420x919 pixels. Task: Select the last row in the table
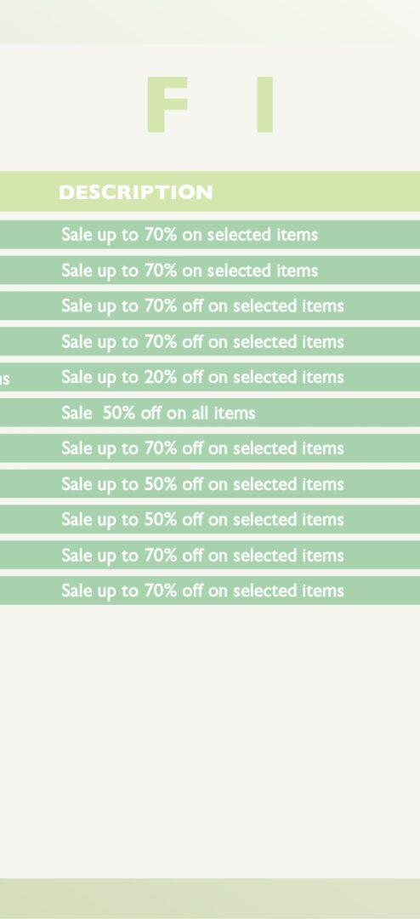[x=210, y=591]
